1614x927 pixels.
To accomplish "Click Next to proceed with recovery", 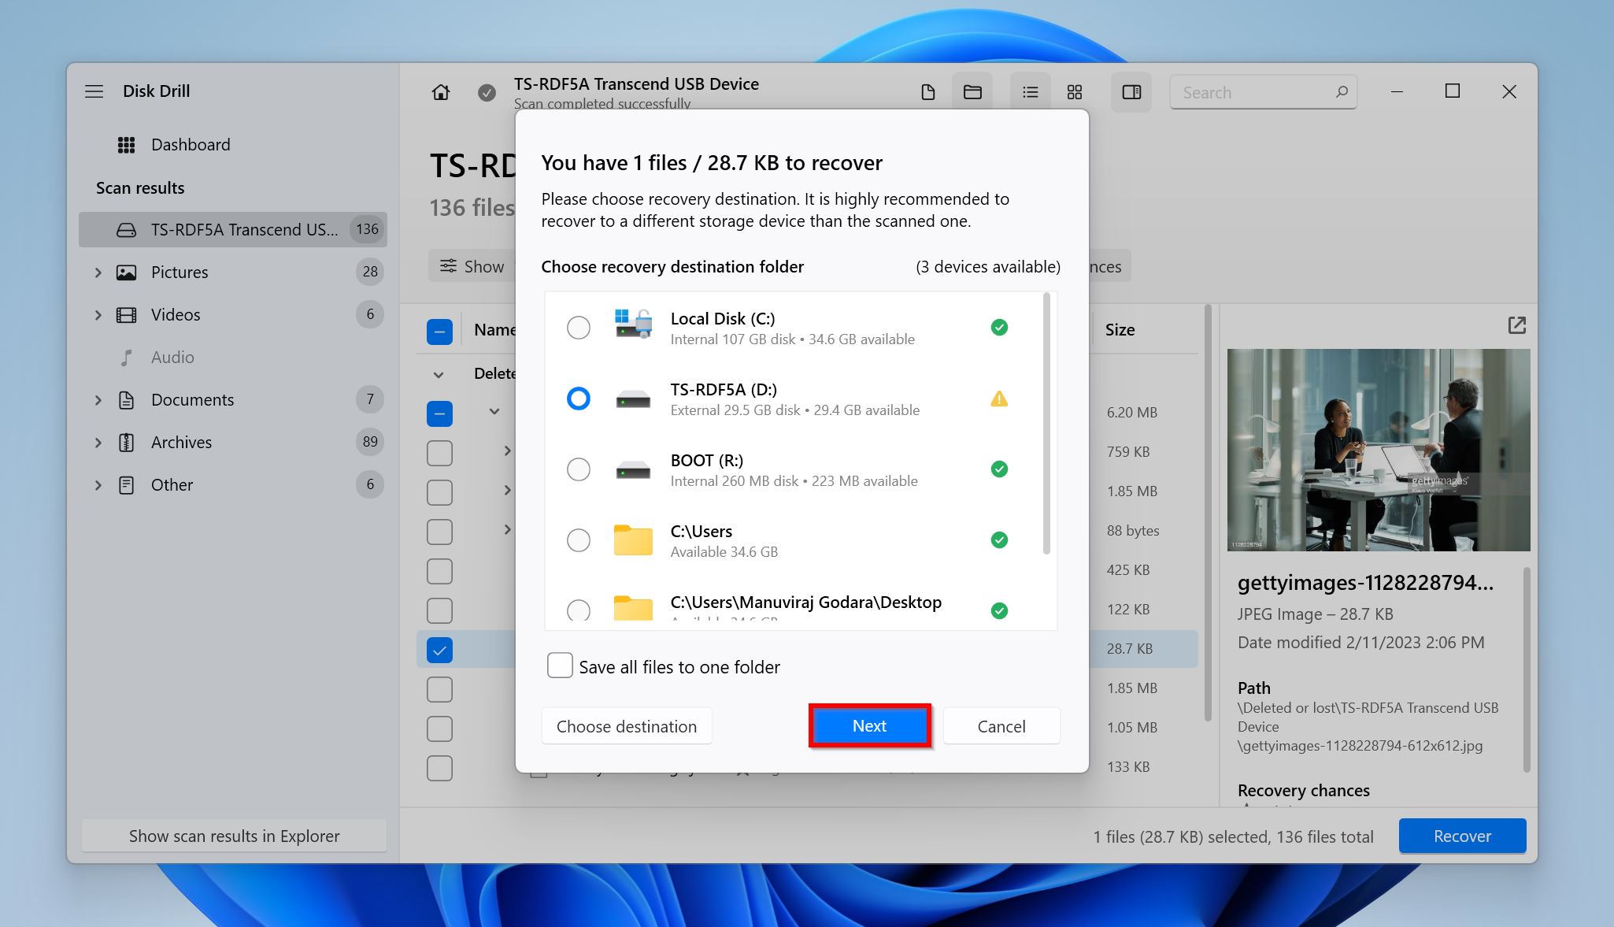I will (x=868, y=725).
